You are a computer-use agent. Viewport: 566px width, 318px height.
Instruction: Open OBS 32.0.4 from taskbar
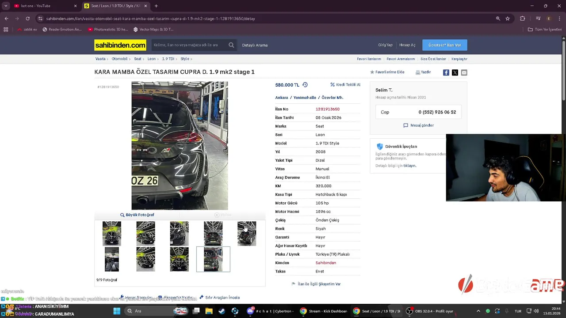coord(430,311)
